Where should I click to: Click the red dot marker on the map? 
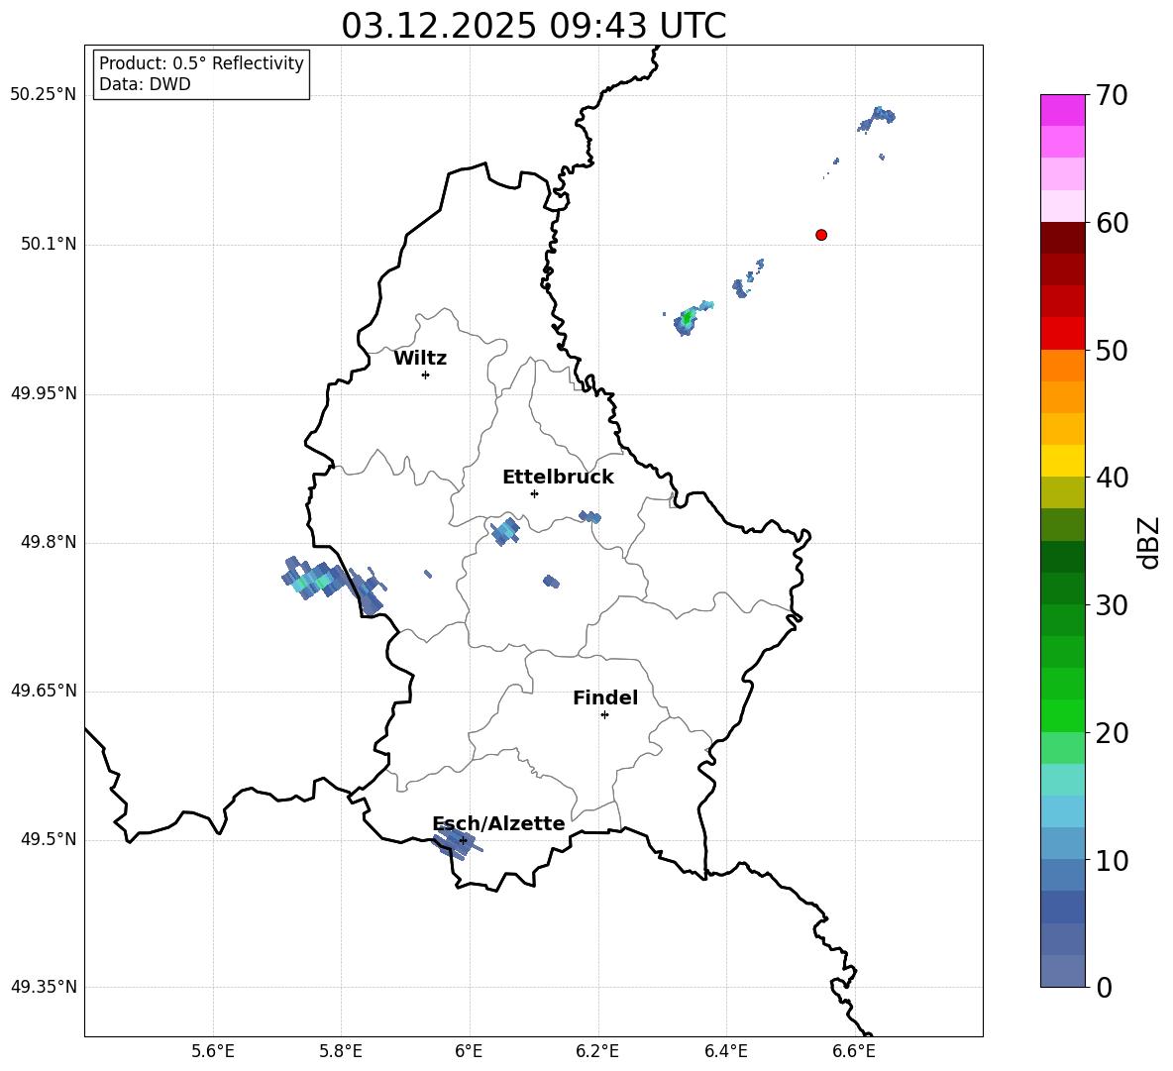point(820,235)
